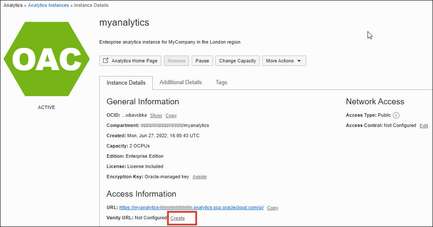Click the Change Capacity button
The image size is (433, 227).
(x=237, y=61)
